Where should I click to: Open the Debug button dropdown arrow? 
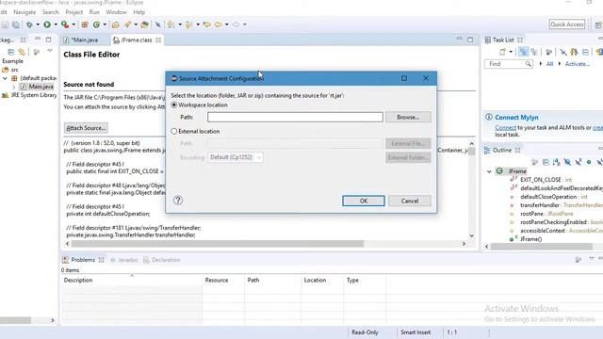(38, 24)
